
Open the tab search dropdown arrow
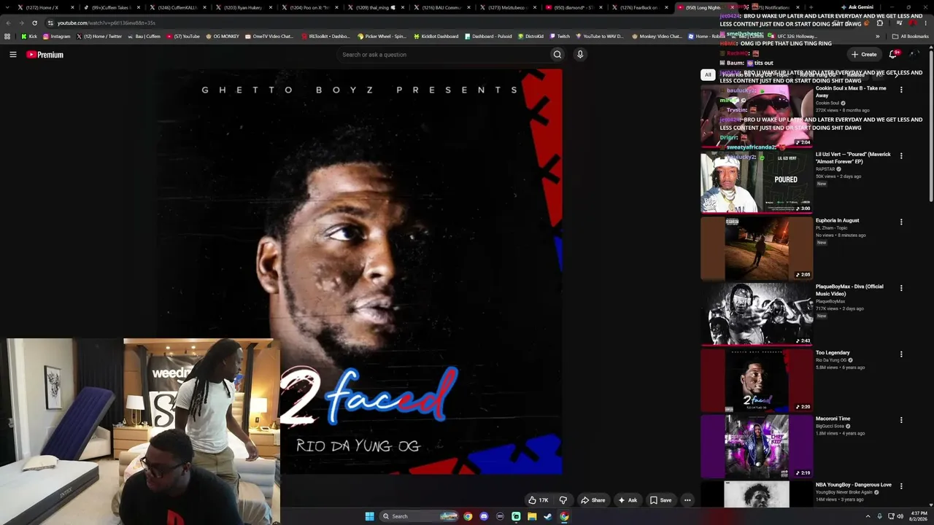tap(7, 7)
